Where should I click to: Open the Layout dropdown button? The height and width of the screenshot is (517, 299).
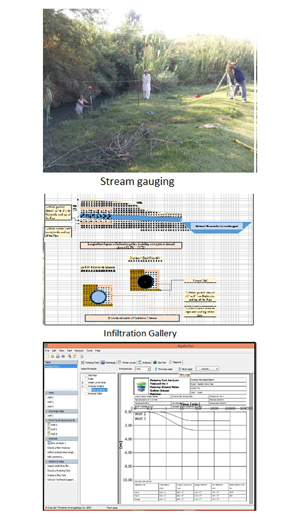[x=207, y=369]
